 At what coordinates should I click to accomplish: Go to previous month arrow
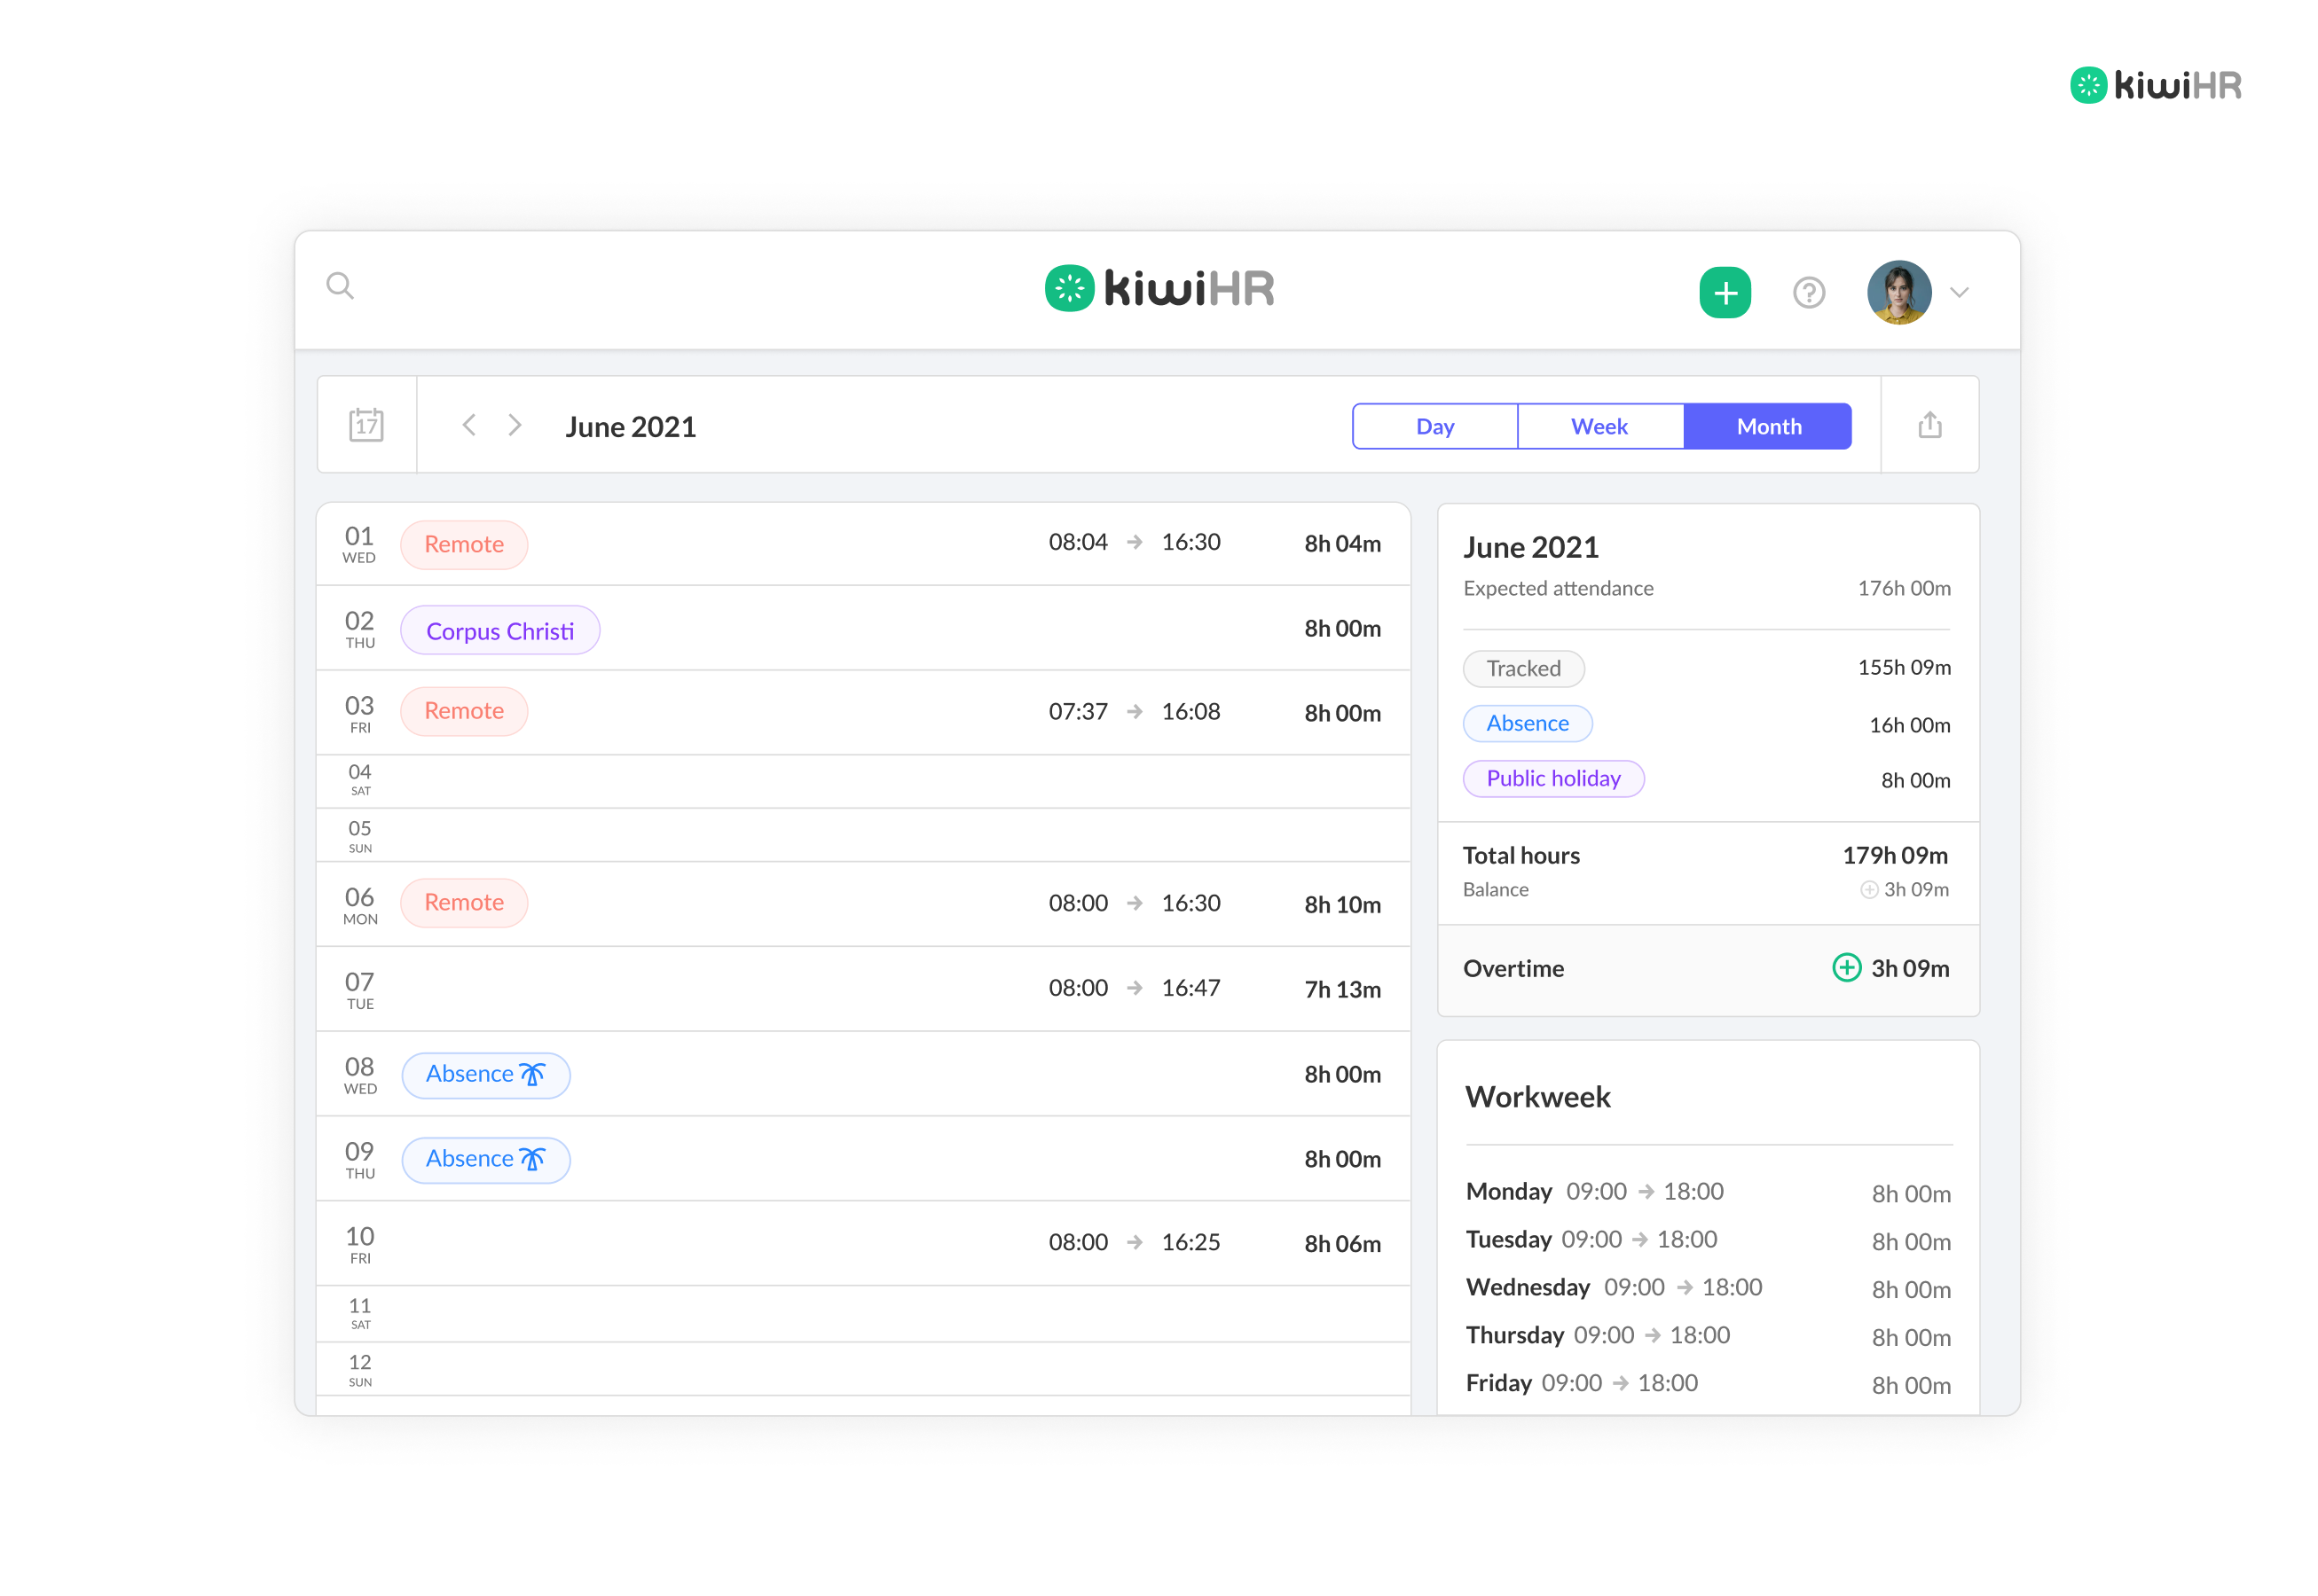coord(468,425)
